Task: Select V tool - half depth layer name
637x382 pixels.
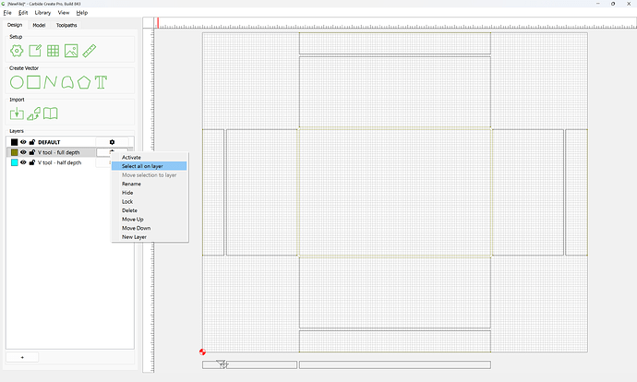Action: [x=60, y=162]
